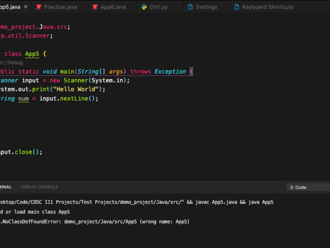The width and height of the screenshot is (330, 248).
Task: Close the App5.java editor tab
Action: [x=26, y=7]
